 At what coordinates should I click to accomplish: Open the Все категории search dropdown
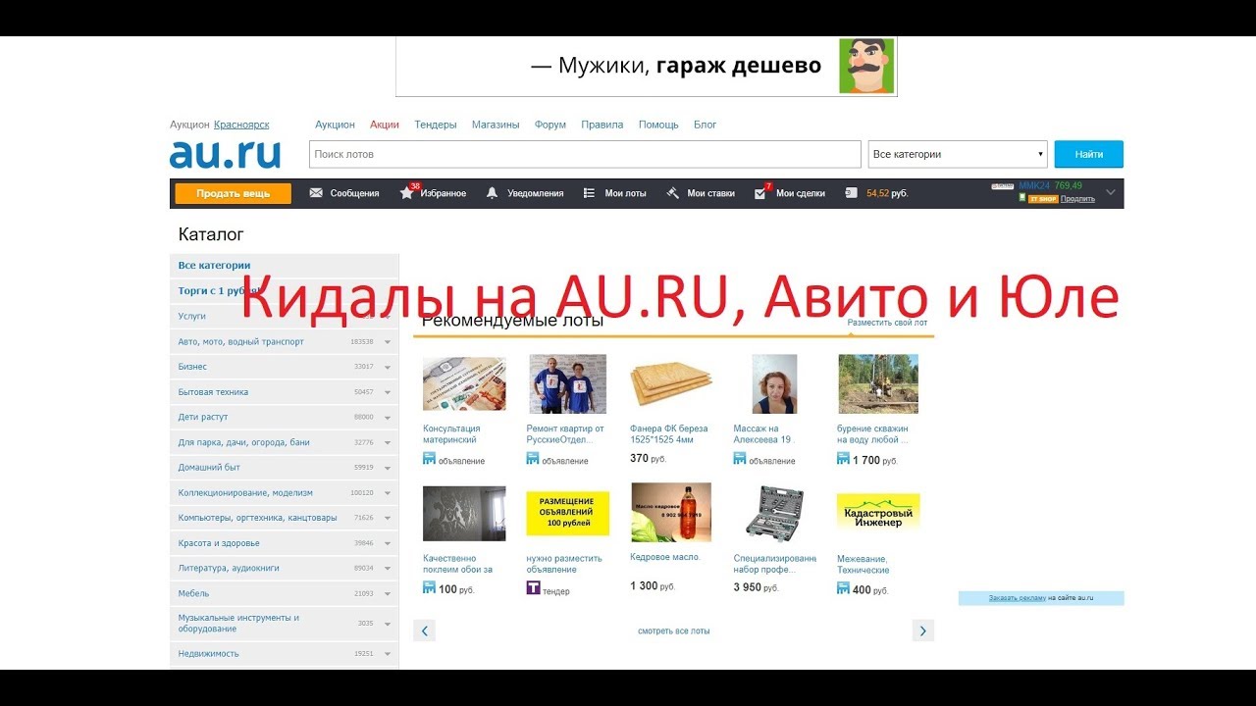(958, 154)
